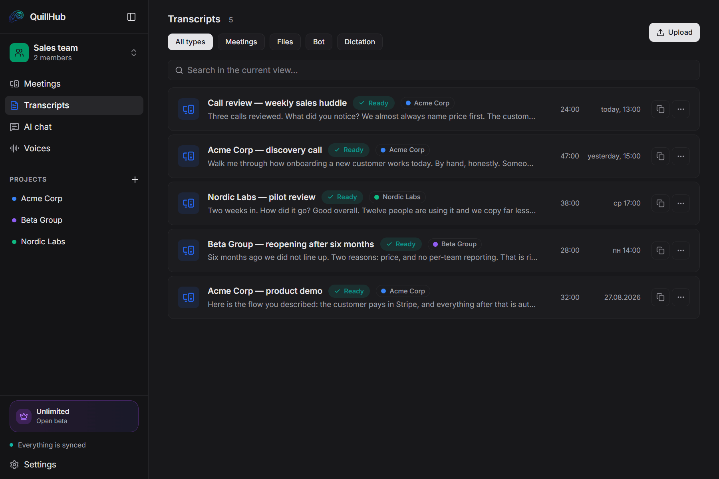Click meeting icon of discovery call row

pyautogui.click(x=189, y=156)
